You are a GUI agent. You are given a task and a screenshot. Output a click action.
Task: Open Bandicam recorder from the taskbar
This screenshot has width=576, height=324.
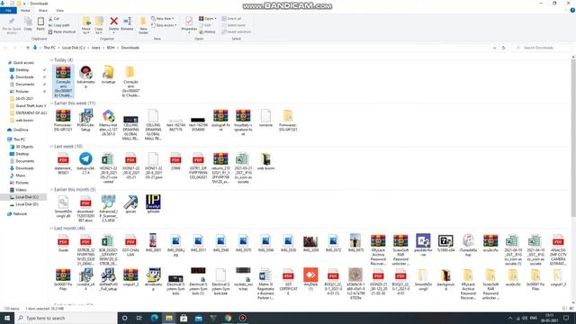(x=242, y=318)
